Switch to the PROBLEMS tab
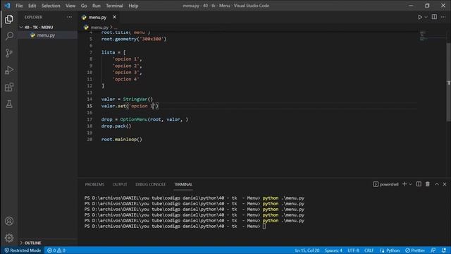 (94, 184)
